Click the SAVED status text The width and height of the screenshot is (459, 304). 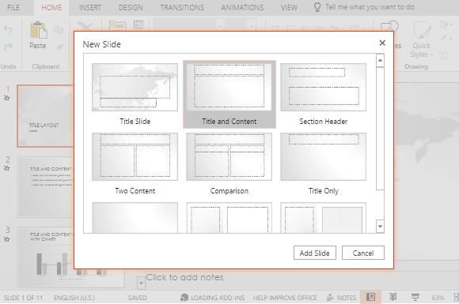pyautogui.click(x=137, y=298)
